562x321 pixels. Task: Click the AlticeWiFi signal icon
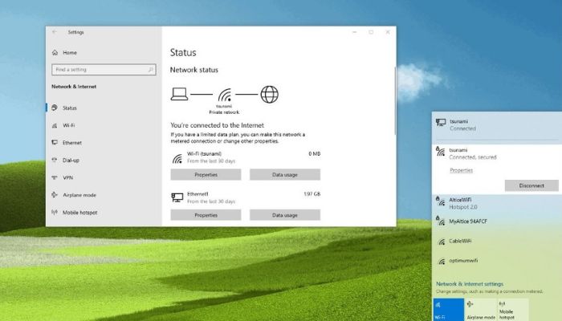441,201
